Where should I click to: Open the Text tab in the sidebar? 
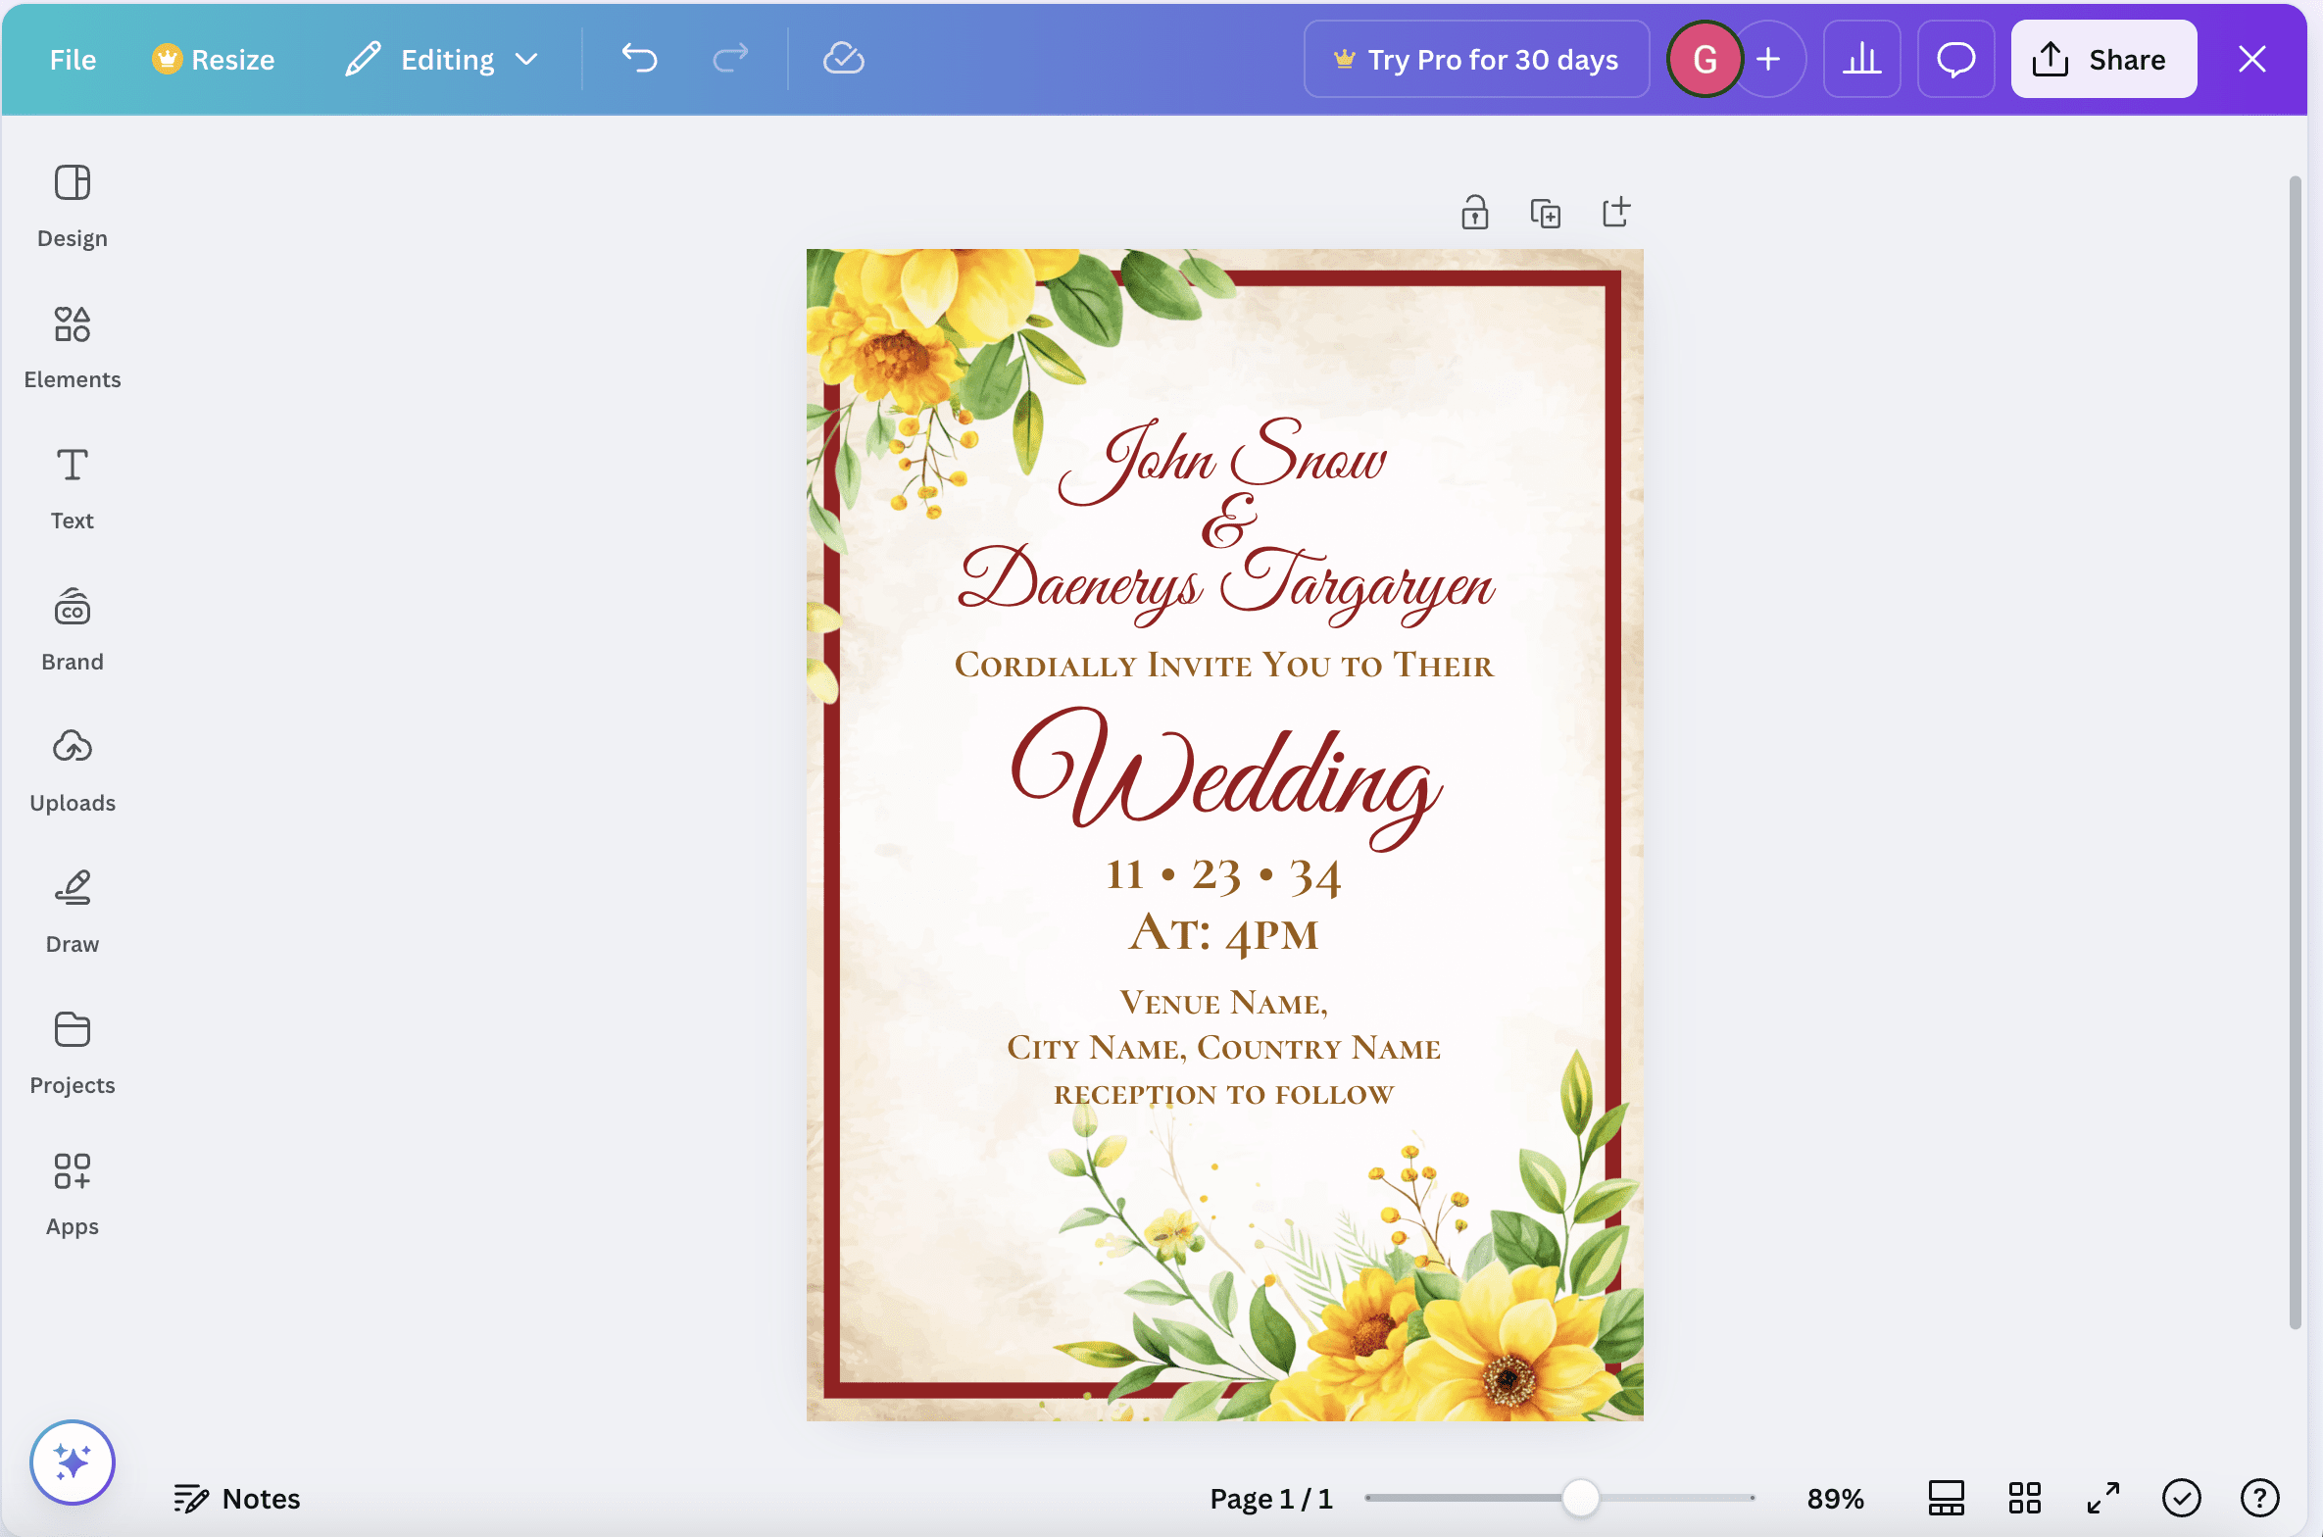72,488
